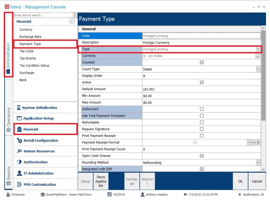Open Tax Code menu entry
Image resolution: width=270 pixels, height=202 pixels.
tap(26, 51)
